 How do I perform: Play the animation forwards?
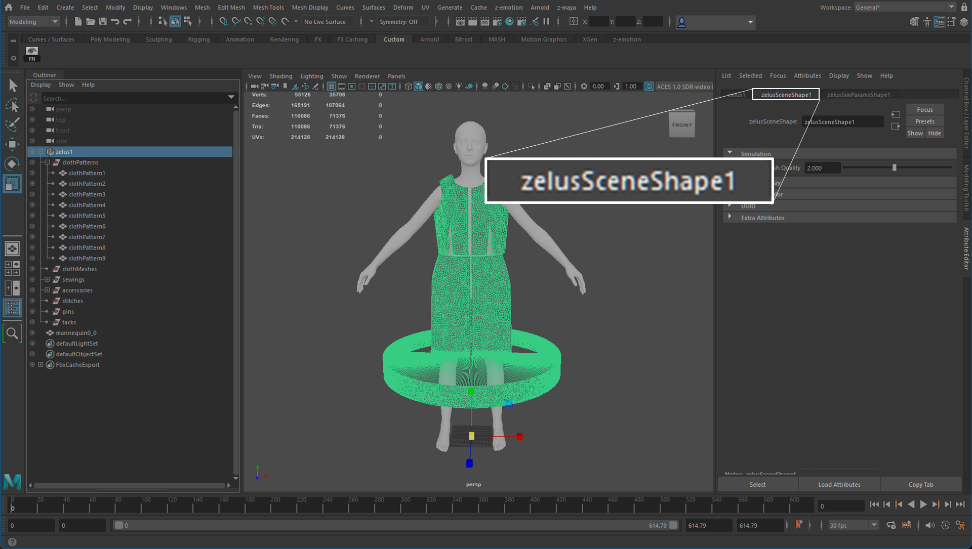point(923,504)
